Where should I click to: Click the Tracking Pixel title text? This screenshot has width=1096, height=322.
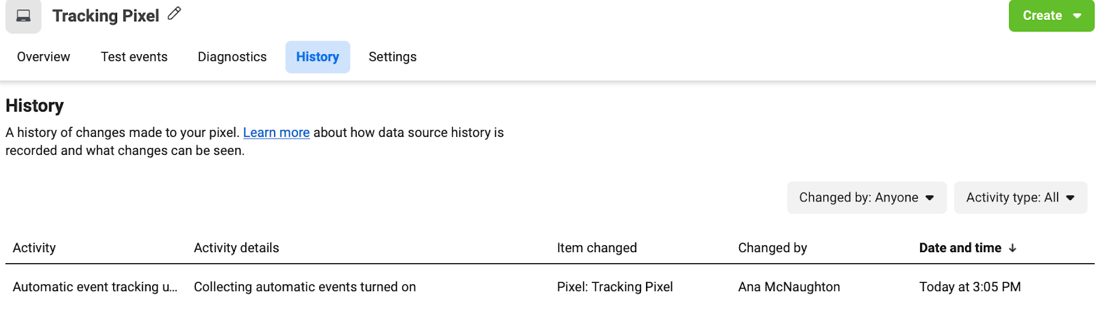(x=105, y=16)
